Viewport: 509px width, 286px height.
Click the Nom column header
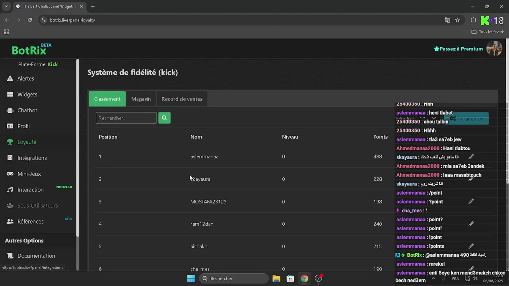coord(196,137)
